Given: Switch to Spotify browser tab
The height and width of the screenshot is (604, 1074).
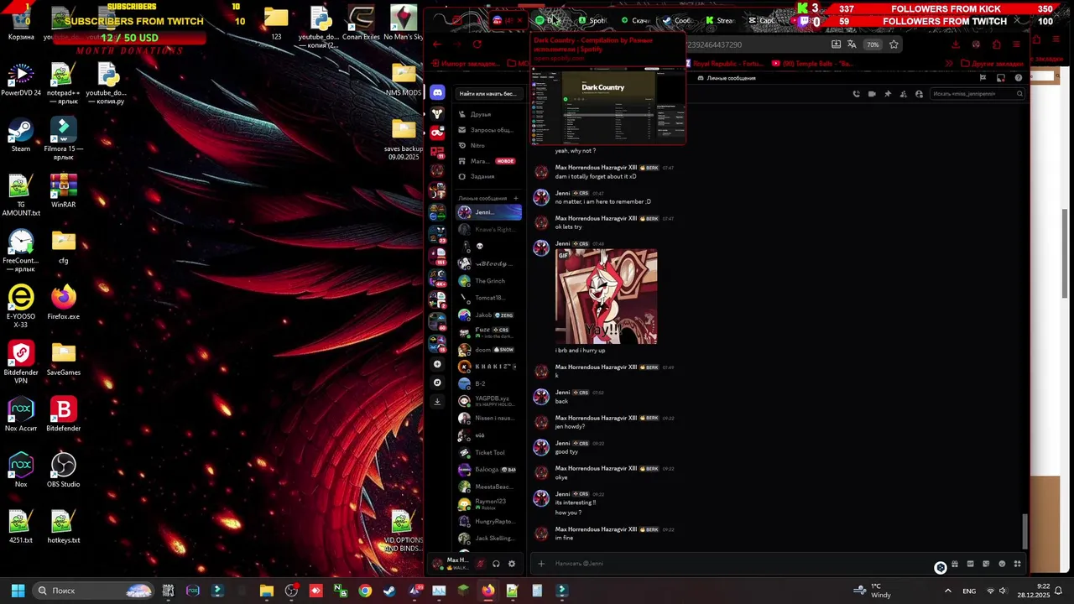Looking at the screenshot, I should 592,20.
